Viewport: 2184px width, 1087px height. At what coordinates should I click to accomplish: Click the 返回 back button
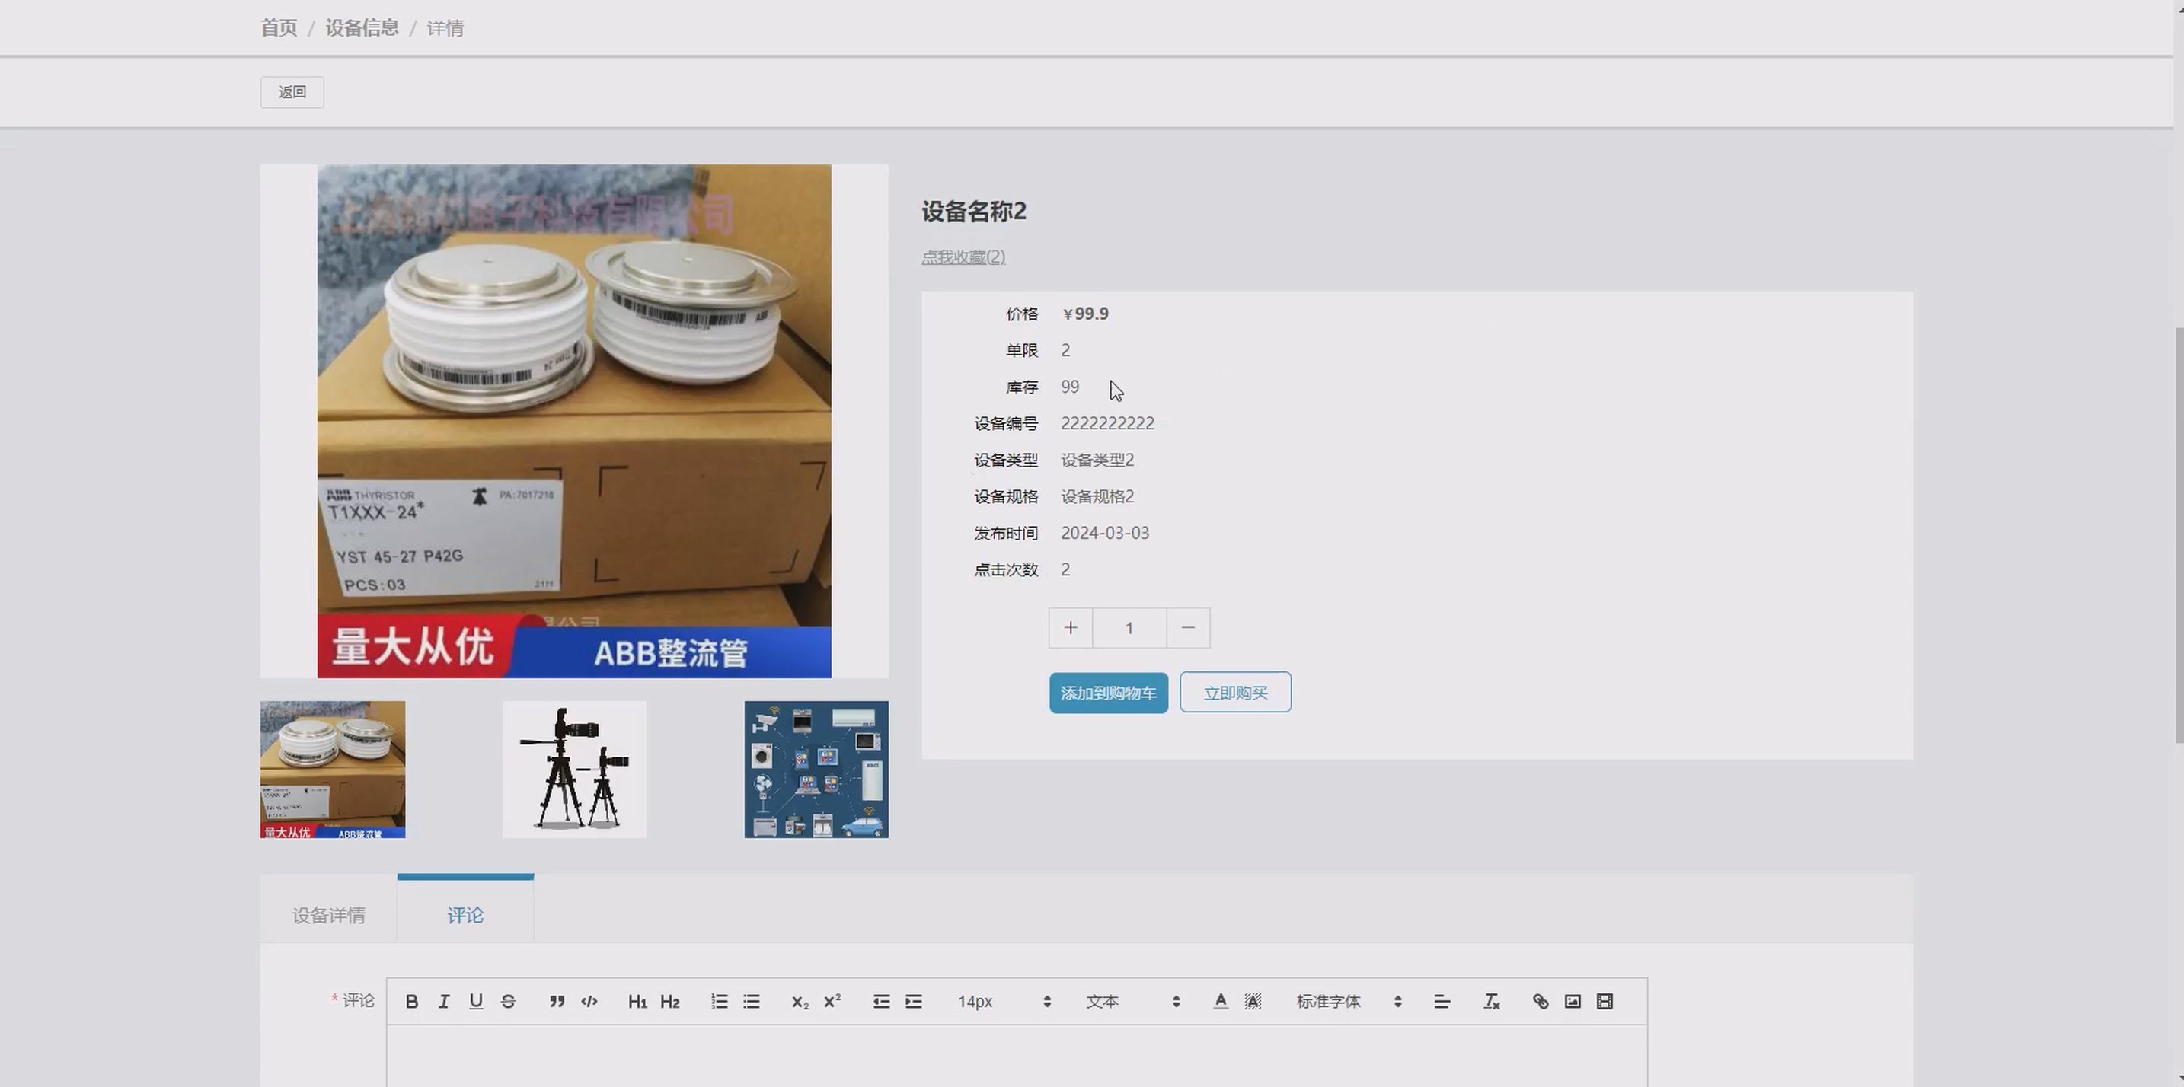click(292, 91)
